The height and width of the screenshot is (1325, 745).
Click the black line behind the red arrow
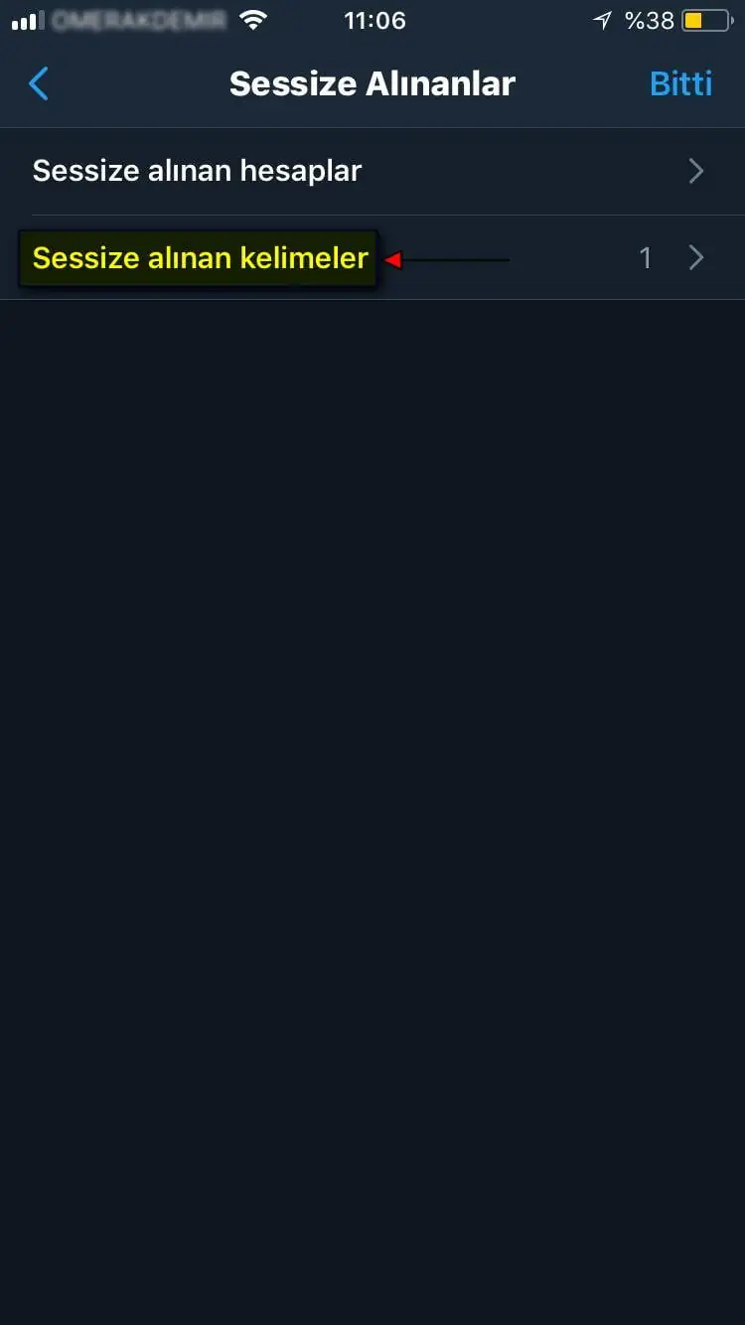coord(455,260)
